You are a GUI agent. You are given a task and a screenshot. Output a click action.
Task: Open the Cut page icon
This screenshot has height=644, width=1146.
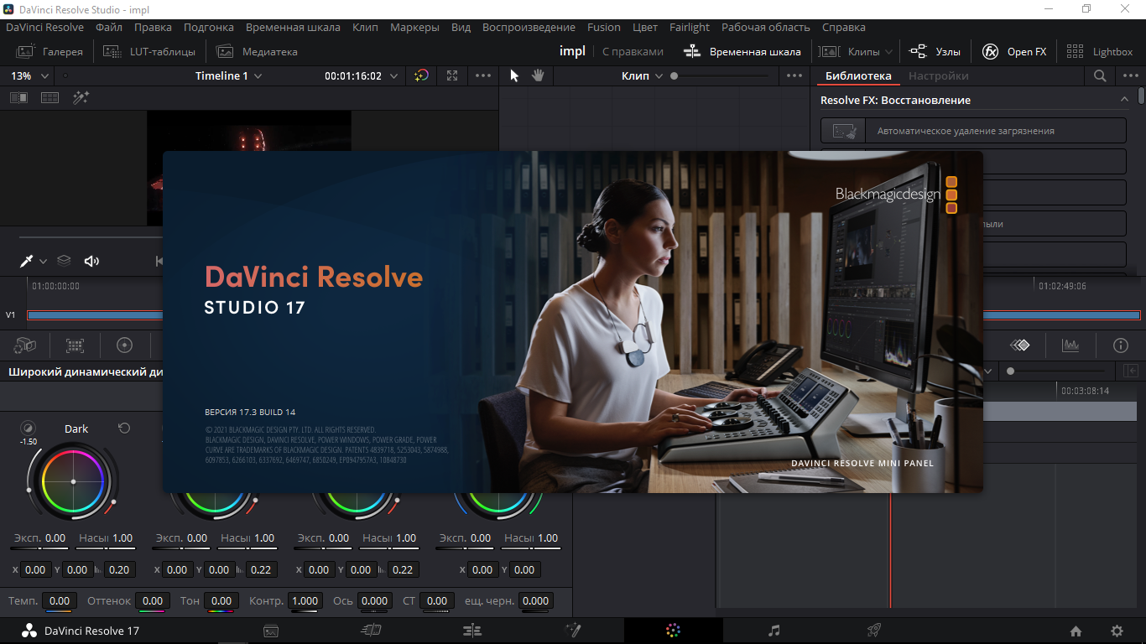pyautogui.click(x=371, y=631)
